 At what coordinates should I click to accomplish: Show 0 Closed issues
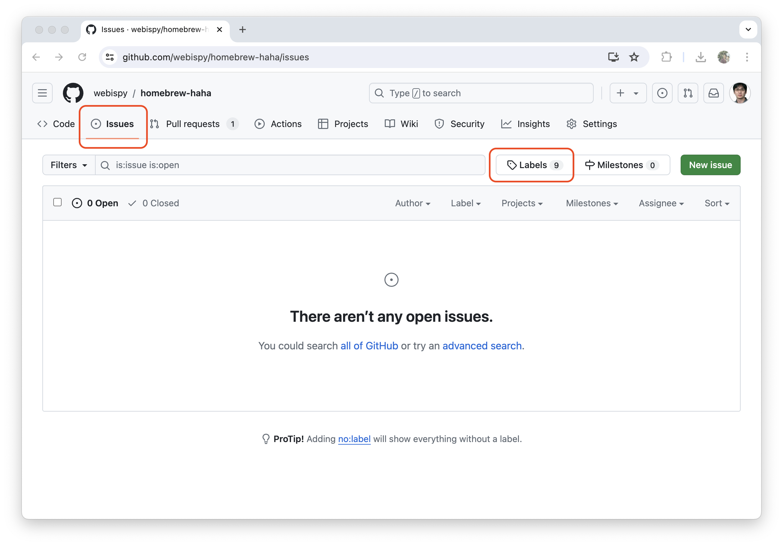(153, 203)
